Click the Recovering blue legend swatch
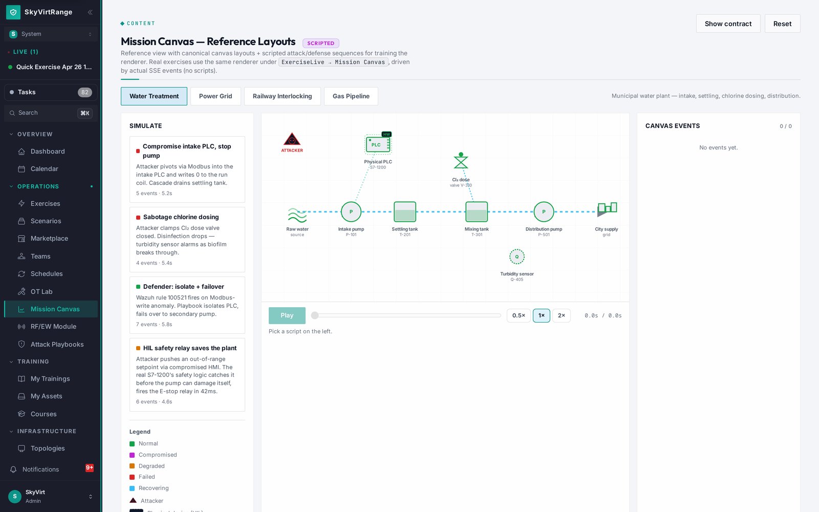Viewport: 819px width, 512px height. coord(132,488)
